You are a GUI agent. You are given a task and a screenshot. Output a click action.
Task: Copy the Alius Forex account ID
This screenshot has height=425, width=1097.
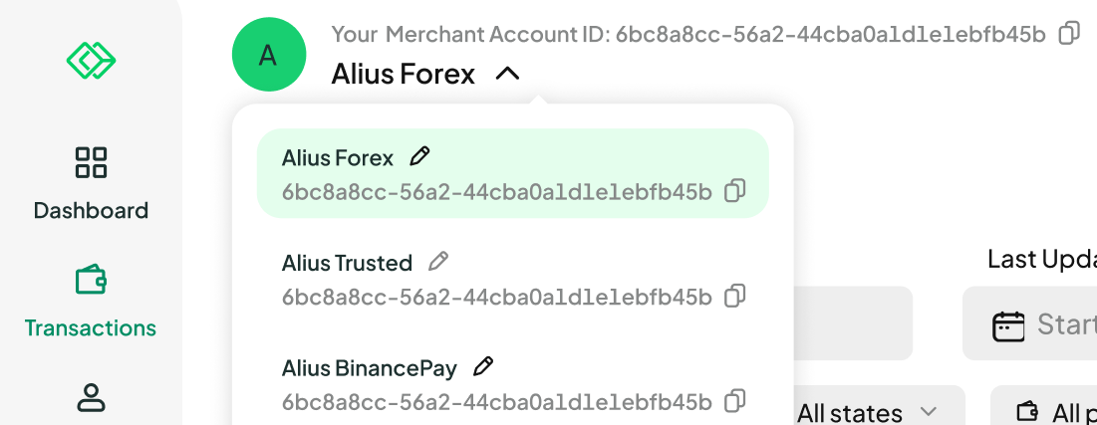734,190
